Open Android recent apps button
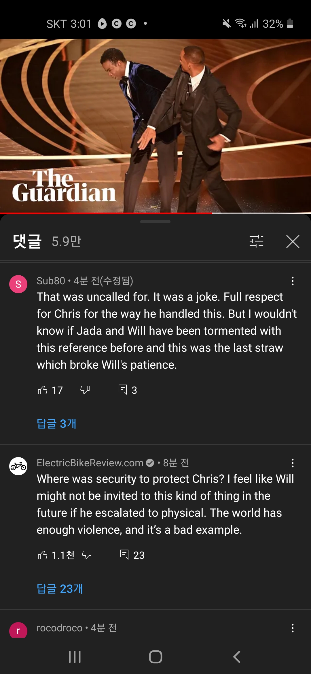This screenshot has width=311, height=674. [75, 657]
